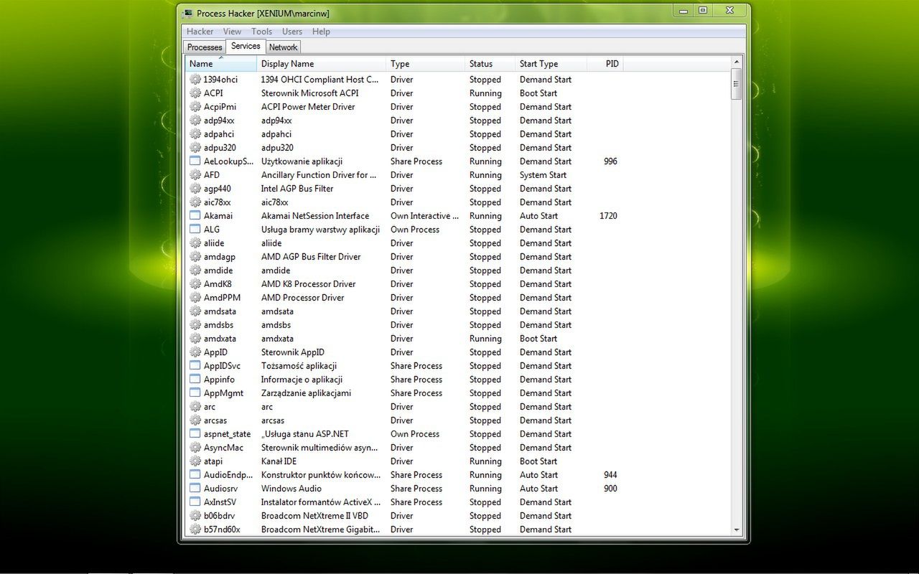
Task: Click the gear icon next to ACPI
Action: click(x=195, y=93)
